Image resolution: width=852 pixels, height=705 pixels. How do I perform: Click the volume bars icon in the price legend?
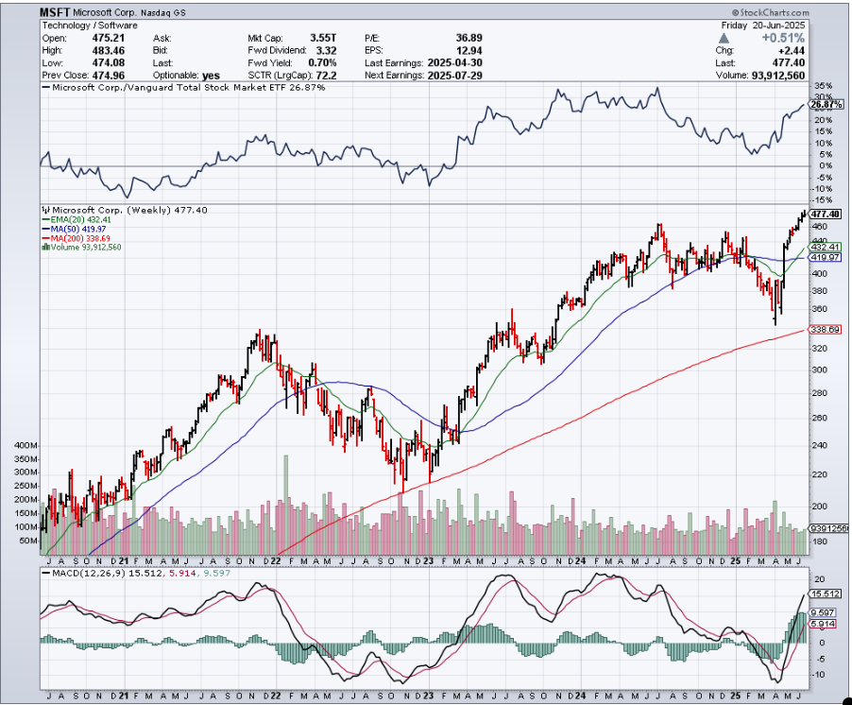[x=45, y=247]
